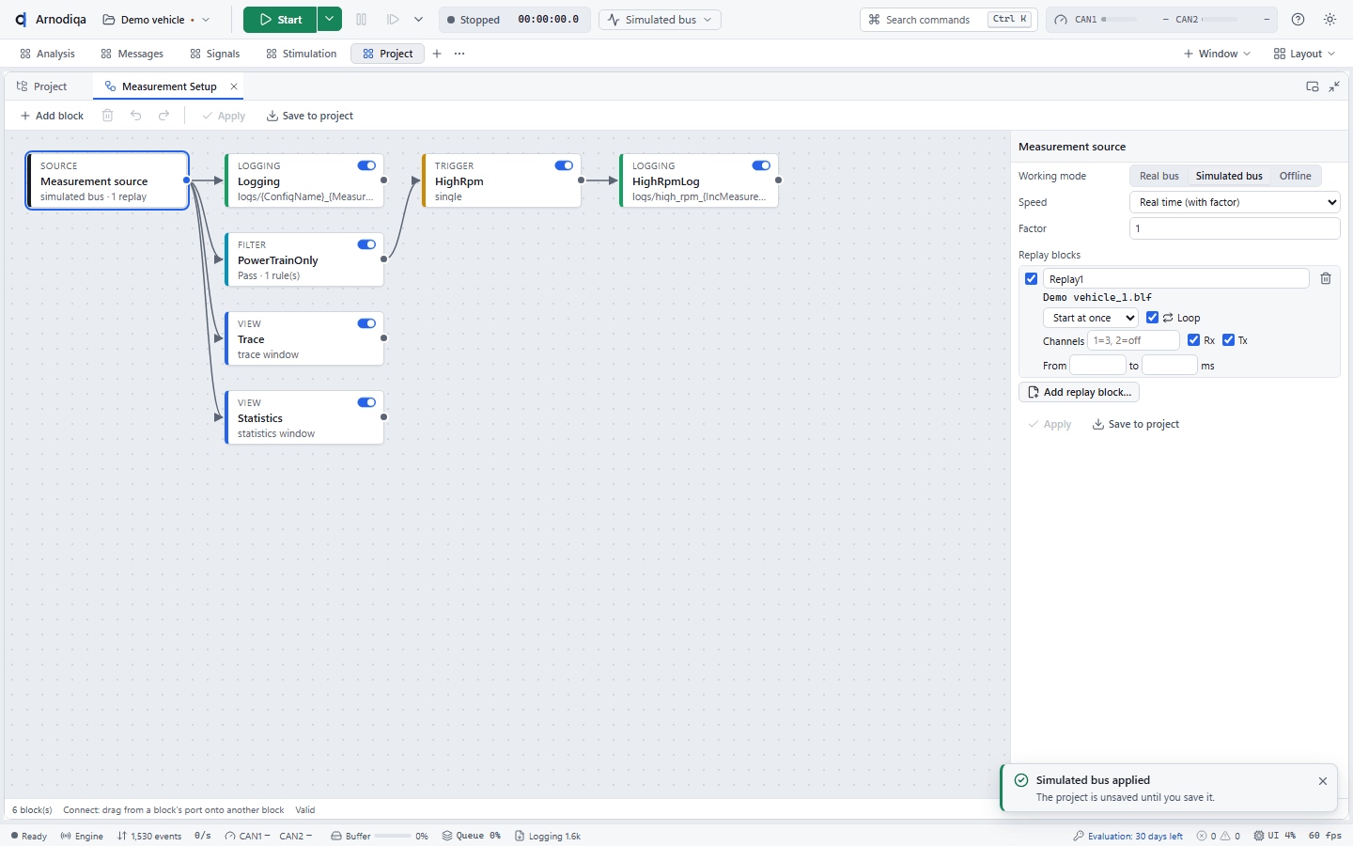Image resolution: width=1353 pixels, height=846 pixels.
Task: Click the delete block trash icon in toolbar
Action: click(x=107, y=116)
